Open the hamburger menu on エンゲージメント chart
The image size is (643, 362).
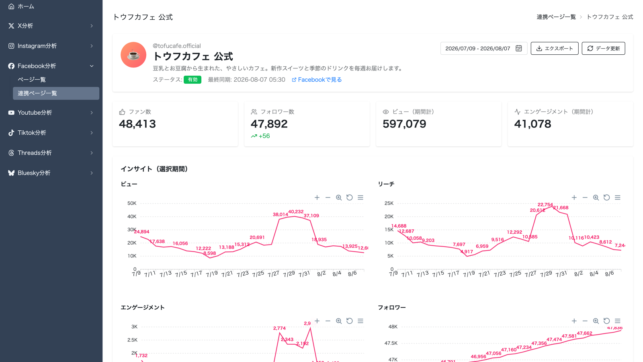(360, 321)
